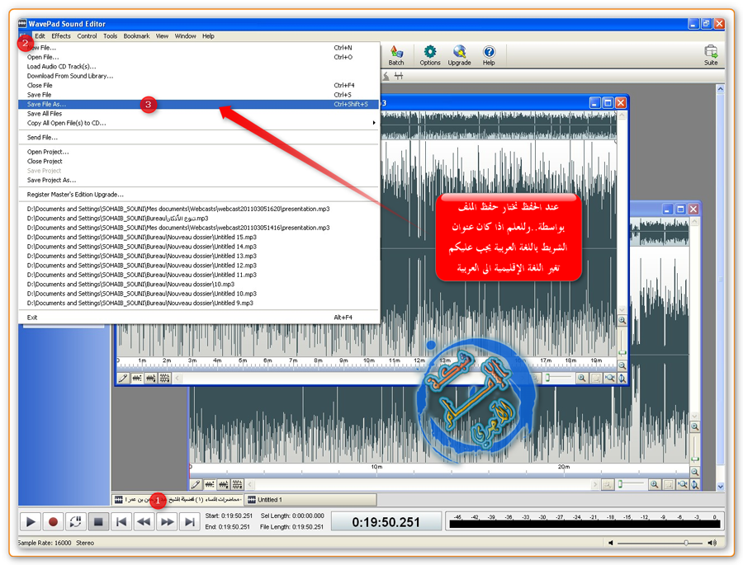Choose 'Load Audio CD Track(s)...' menu item
The width and height of the screenshot is (743, 565).
(x=61, y=67)
